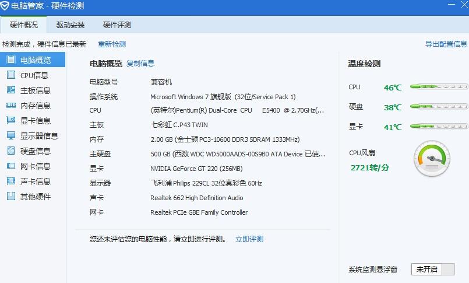Click 导出配置信息 link

(446, 44)
